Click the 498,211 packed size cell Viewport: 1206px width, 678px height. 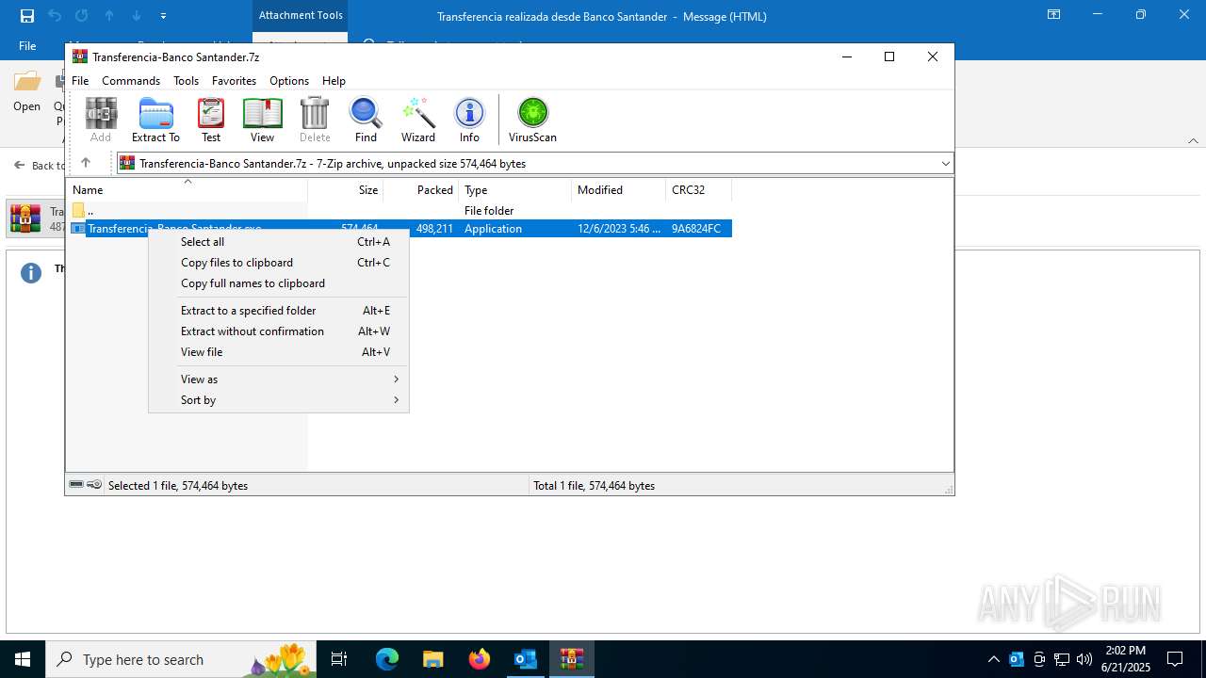pyautogui.click(x=434, y=229)
